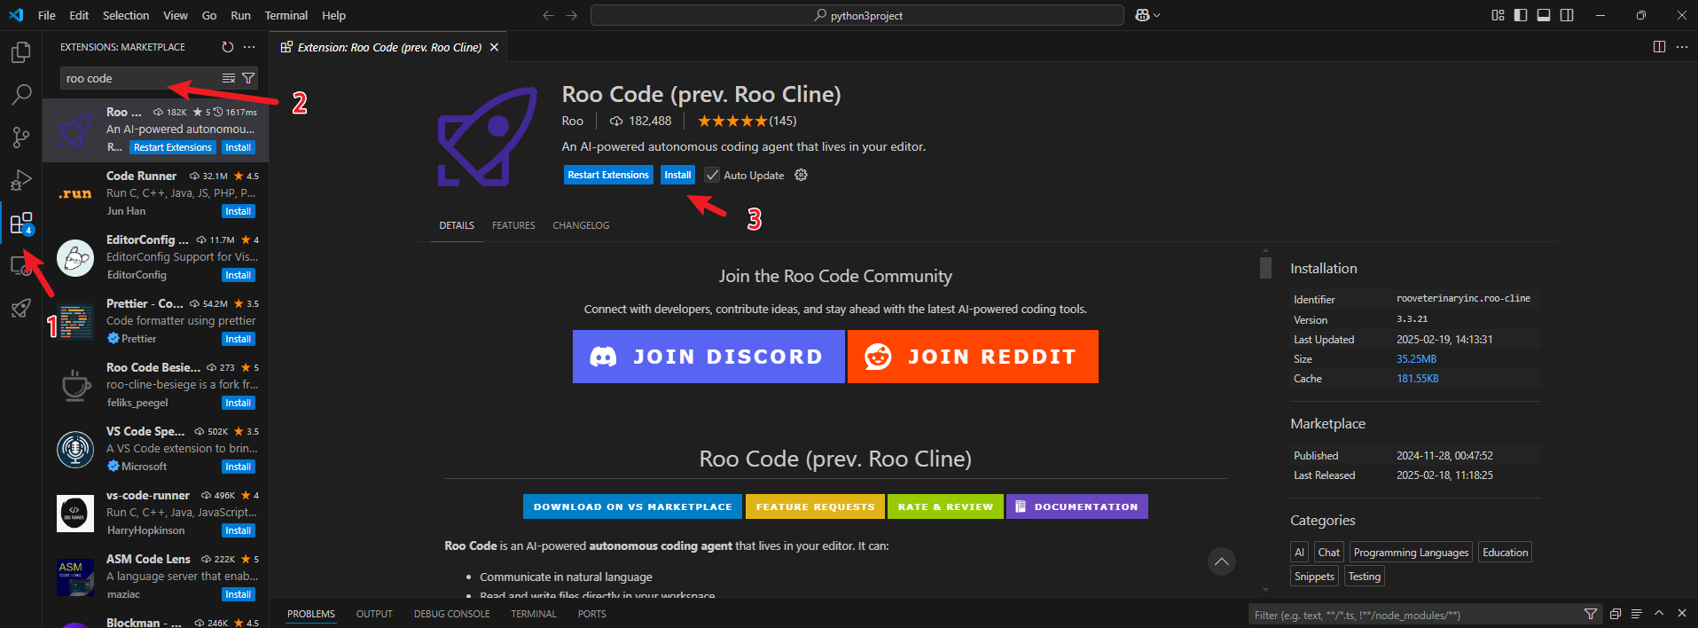Click the readme vertical scrollbar thumb
This screenshot has height=628, width=1698.
(x=1265, y=267)
